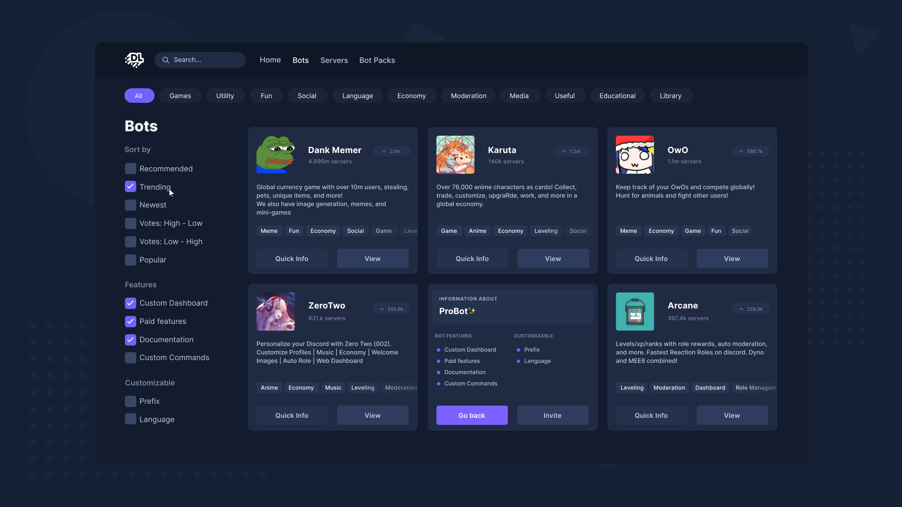Viewport: 902px width, 507px height.
Task: Select the Moderation category filter tab
Action: click(x=468, y=96)
